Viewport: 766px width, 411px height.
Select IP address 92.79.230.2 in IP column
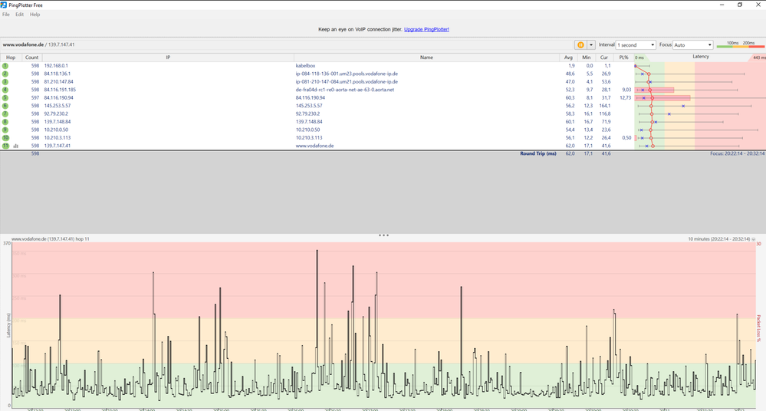pyautogui.click(x=56, y=113)
